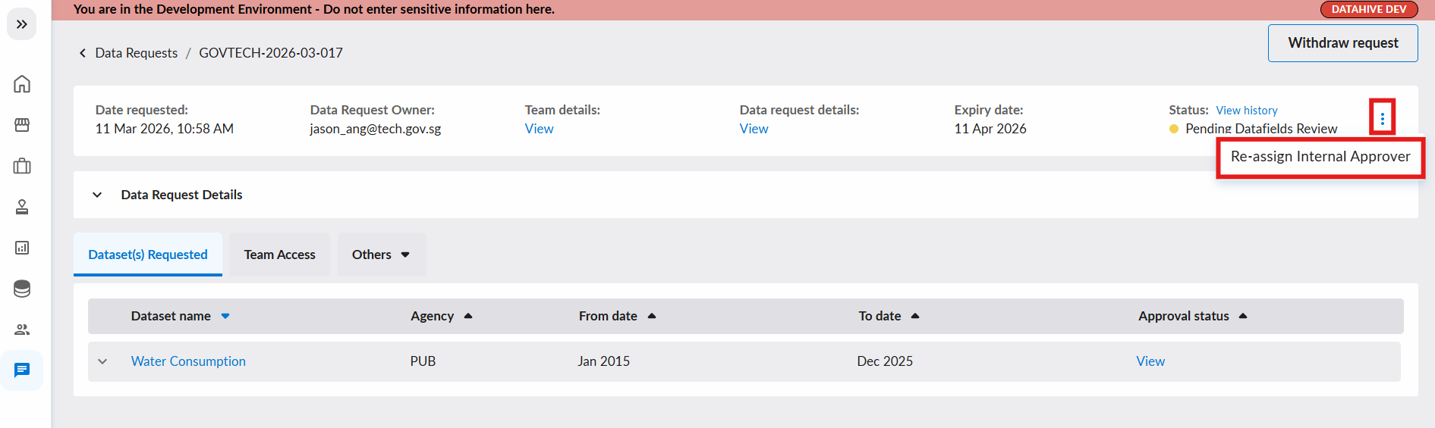Screen dimensions: 1435x428
Task: Click the GOVTECH-2026-03-017 breadcrumb text
Action: [271, 53]
